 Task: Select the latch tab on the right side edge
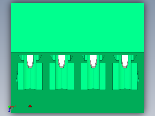tap(138, 76)
